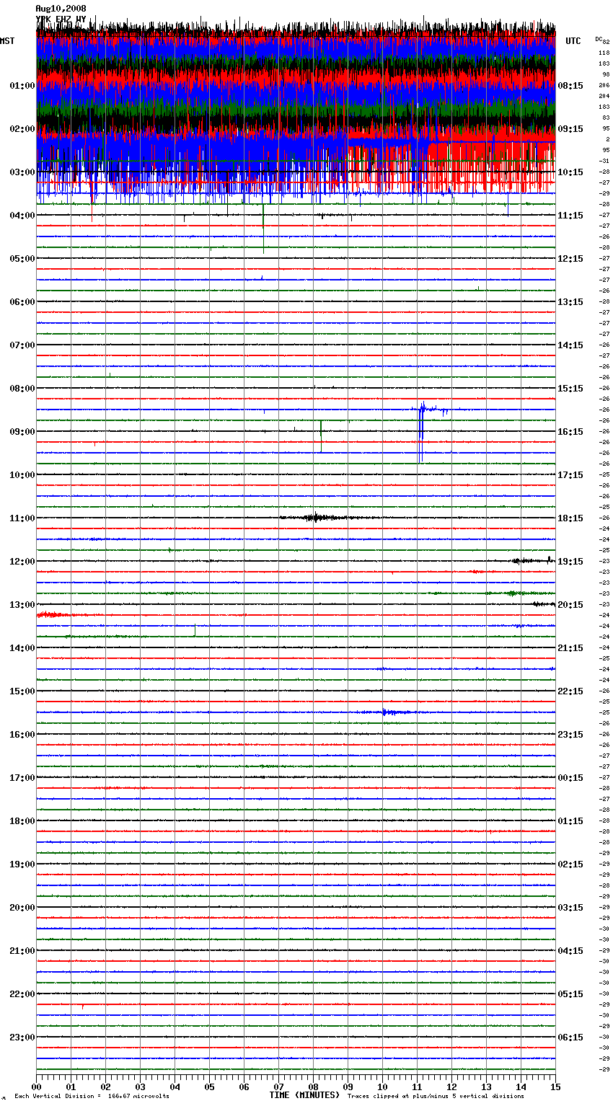
Task: Click the 17:00 MST time label
Action: coord(22,778)
